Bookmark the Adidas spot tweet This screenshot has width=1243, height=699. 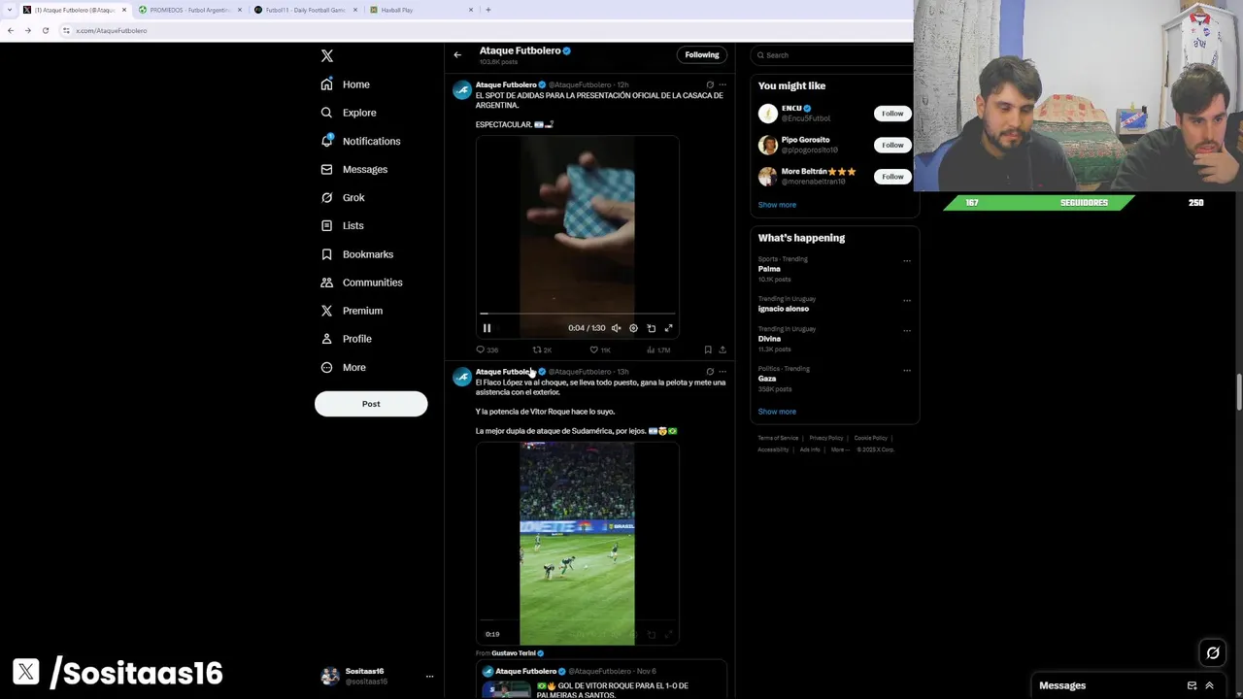pyautogui.click(x=708, y=349)
